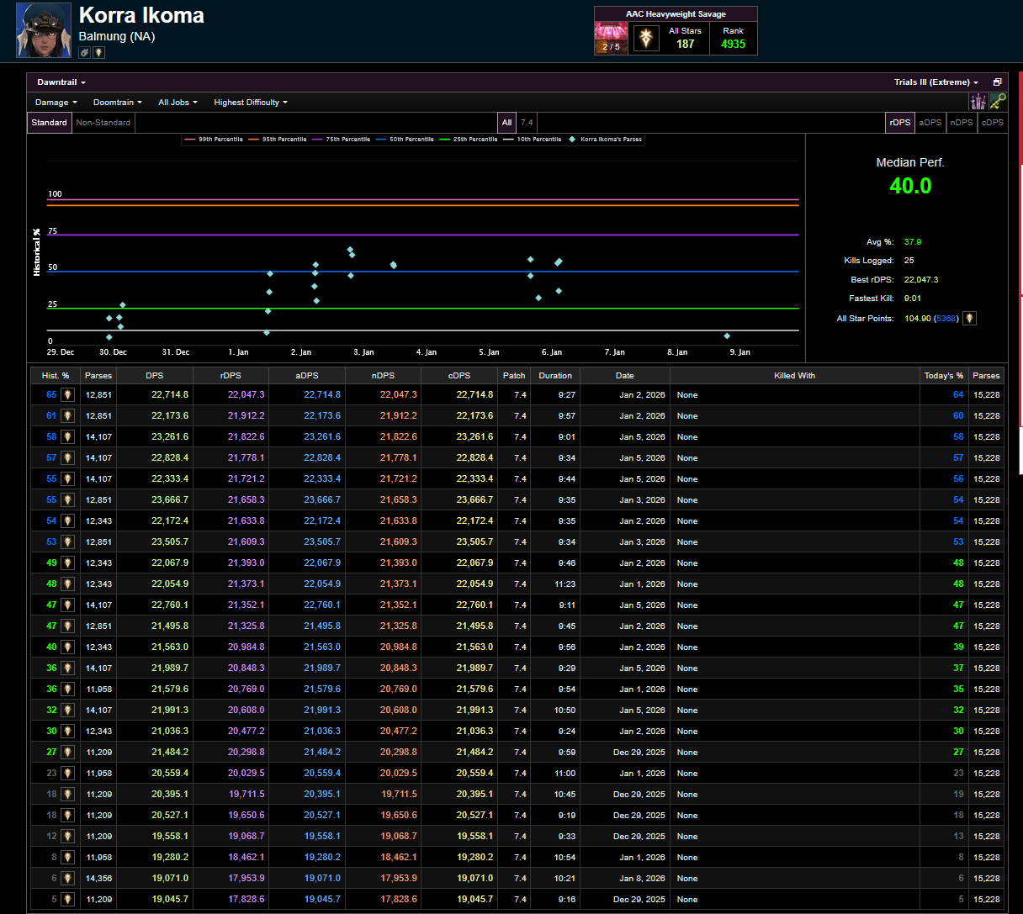Viewport: 1023px width, 914px height.
Task: Click job icon in the 21,822.6 rDPS row
Action: pos(67,436)
